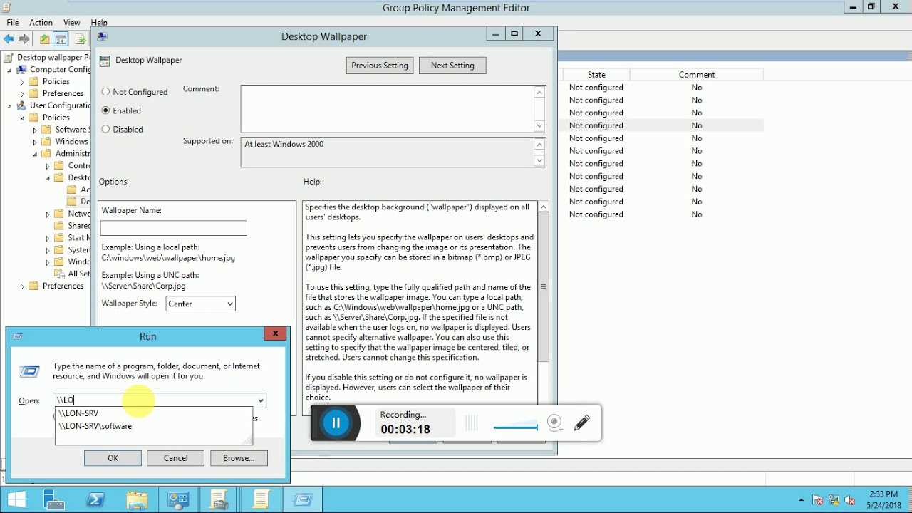The width and height of the screenshot is (912, 513).
Task: Select the Disabled radio button
Action: pyautogui.click(x=106, y=129)
